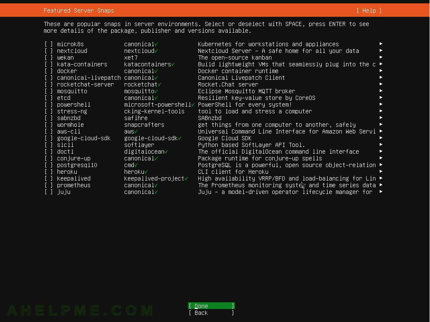Click the softlayer publisher text
This screenshot has height=322, width=430.
(x=139, y=145)
